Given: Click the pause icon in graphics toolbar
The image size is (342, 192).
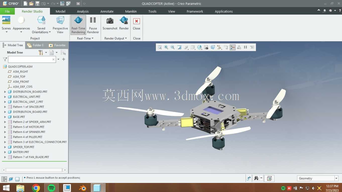Looking at the screenshot, I should (x=246, y=47).
